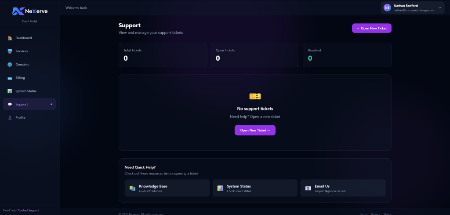Open the Privacy footer link
The image size is (450, 215).
375,214
